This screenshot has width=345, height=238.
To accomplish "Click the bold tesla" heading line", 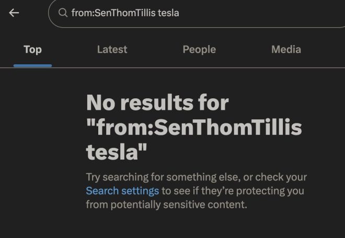I will coord(117,152).
